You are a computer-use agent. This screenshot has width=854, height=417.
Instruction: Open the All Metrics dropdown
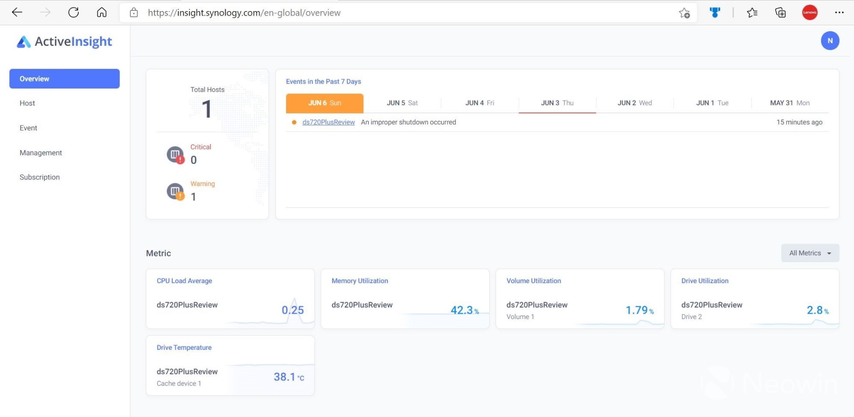810,253
